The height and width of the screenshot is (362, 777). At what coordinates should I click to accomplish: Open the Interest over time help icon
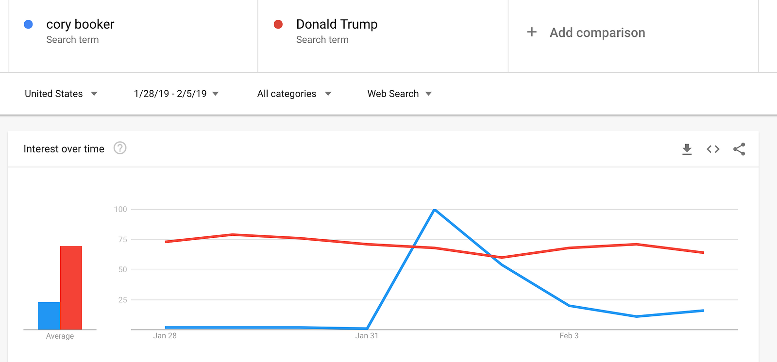point(120,148)
